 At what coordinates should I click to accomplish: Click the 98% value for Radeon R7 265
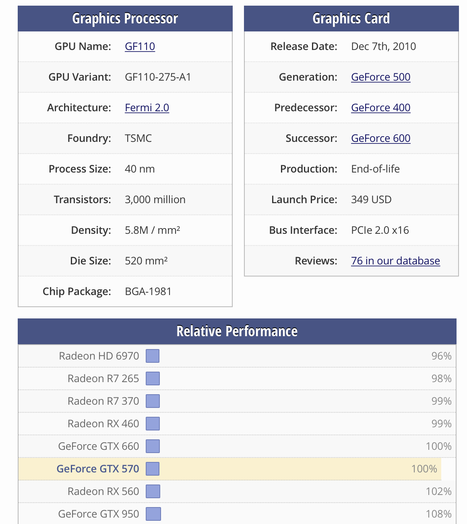pyautogui.click(x=442, y=378)
